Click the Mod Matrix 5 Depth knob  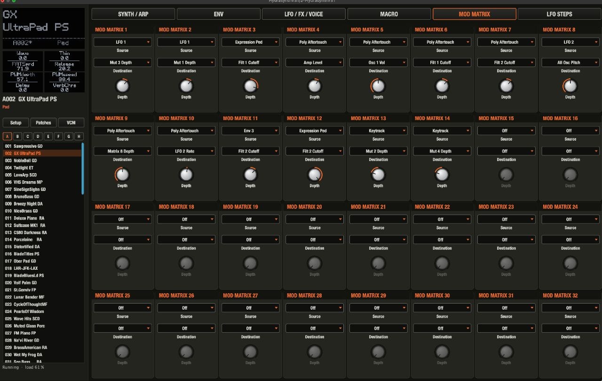pos(378,86)
